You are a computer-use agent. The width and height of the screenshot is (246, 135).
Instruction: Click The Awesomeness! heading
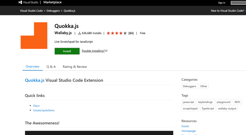tap(42, 123)
